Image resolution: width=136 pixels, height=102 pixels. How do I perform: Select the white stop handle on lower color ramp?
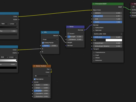pyautogui.click(x=16, y=61)
